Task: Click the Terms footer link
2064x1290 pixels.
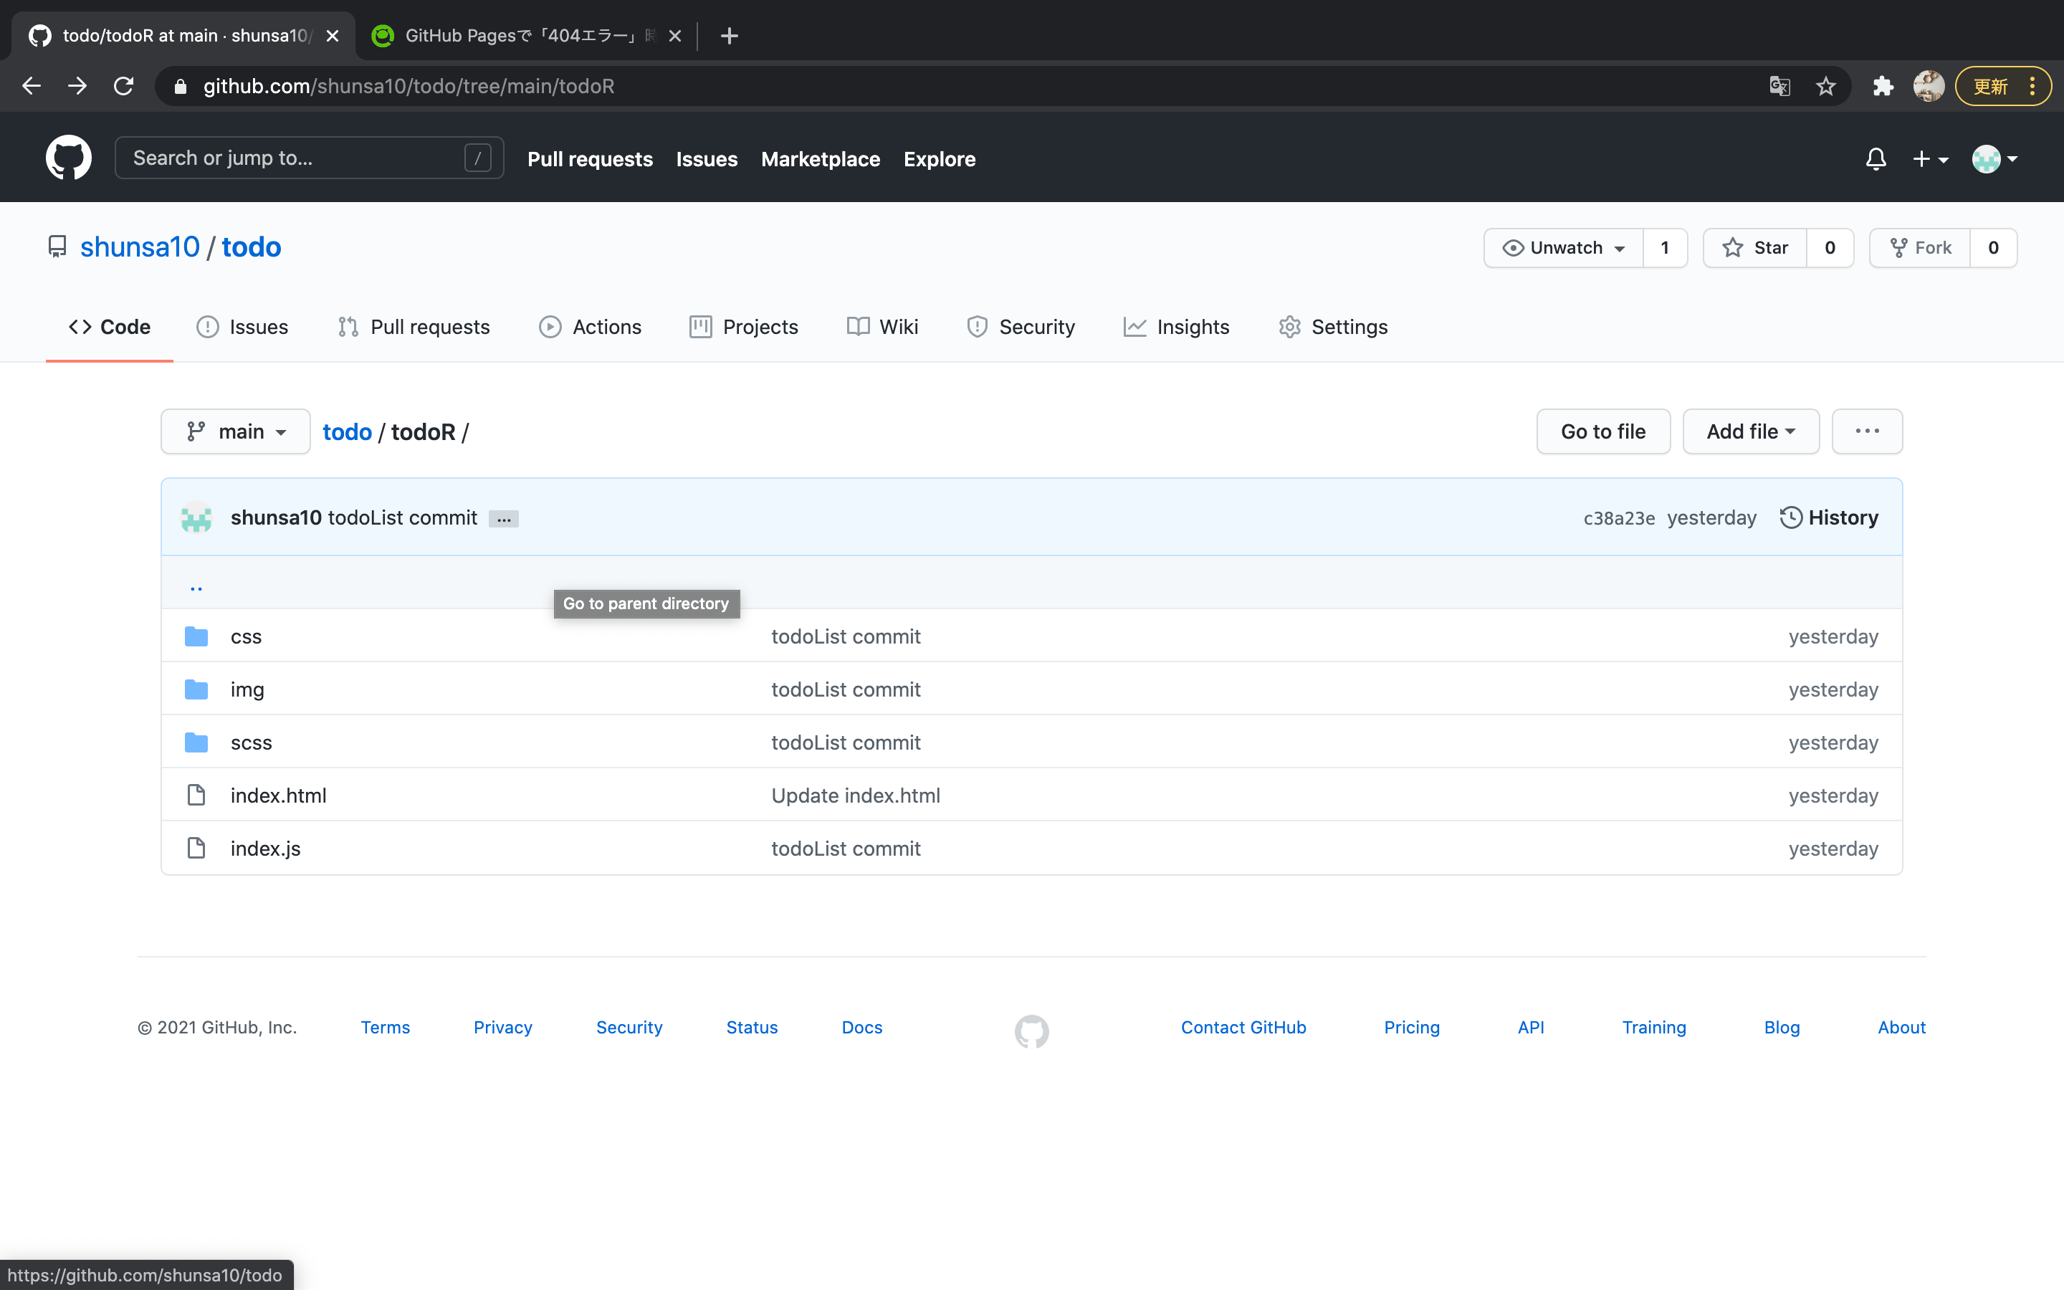Action: coord(385,1027)
